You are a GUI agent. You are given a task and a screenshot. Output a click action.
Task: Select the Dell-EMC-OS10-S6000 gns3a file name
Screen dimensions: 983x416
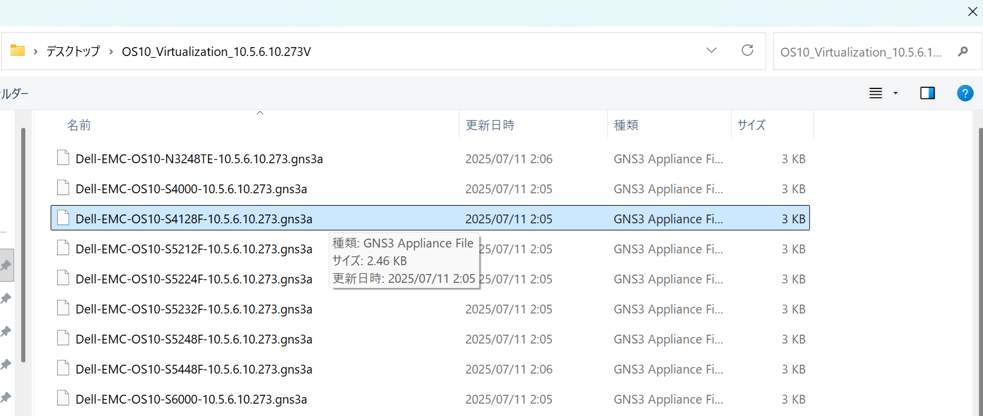click(x=191, y=400)
